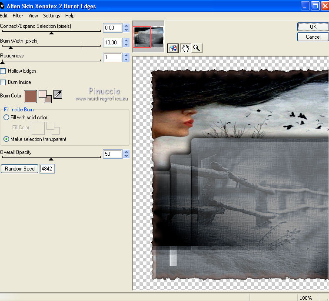Click the Contract/Expand Selection value field
Screen dimensions: 329x301
(113, 28)
